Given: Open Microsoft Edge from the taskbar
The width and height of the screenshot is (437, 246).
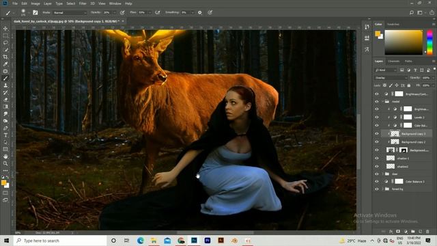Looking at the screenshot, I should tap(140, 241).
